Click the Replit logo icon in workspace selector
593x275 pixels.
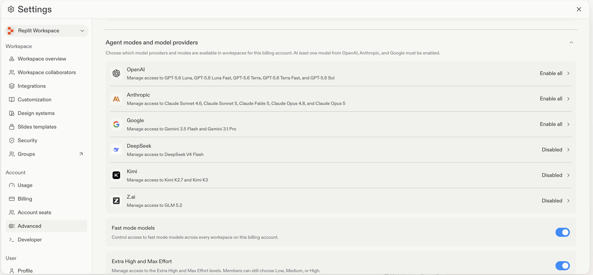(x=11, y=31)
